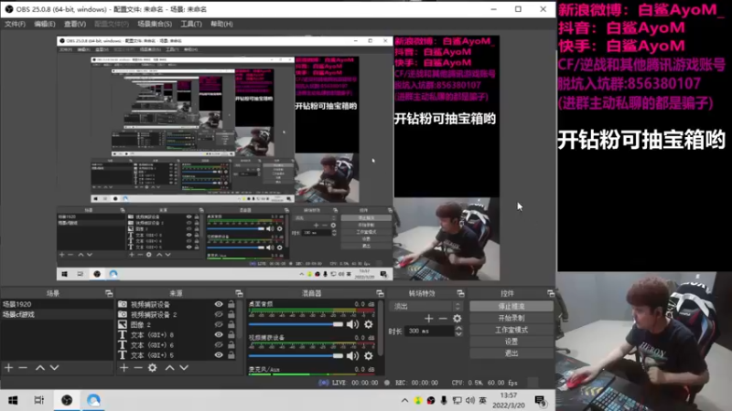The width and height of the screenshot is (732, 411).
Task: Open 视频捕获设备 mixer settings gear
Action: coord(369,356)
